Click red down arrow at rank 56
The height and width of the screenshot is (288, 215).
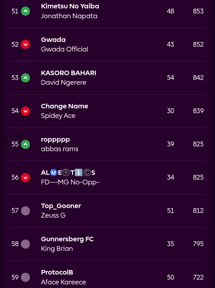click(25, 178)
